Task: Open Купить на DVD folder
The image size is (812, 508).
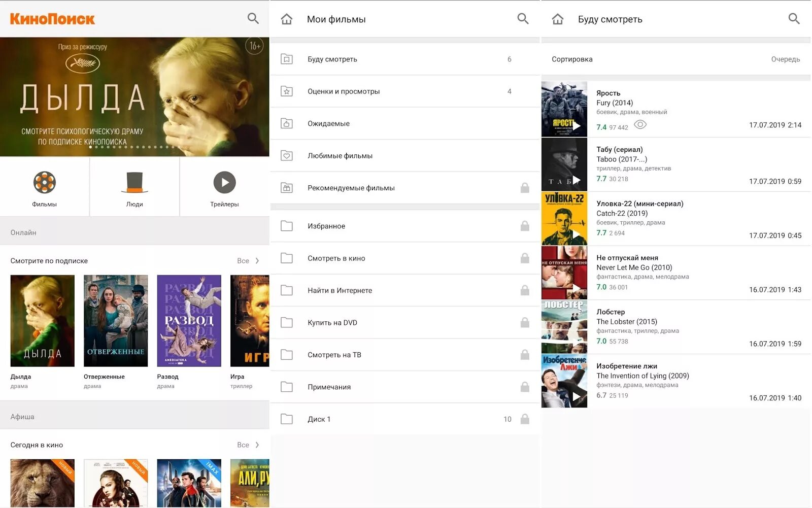Action: (405, 323)
